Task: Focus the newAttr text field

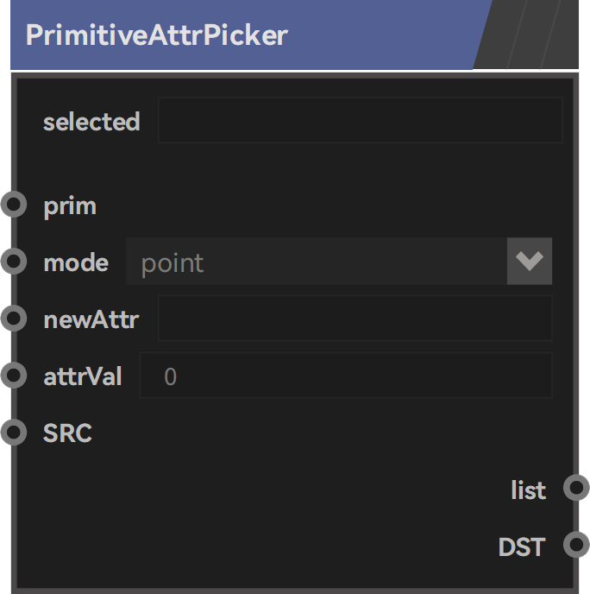Action: (x=355, y=319)
